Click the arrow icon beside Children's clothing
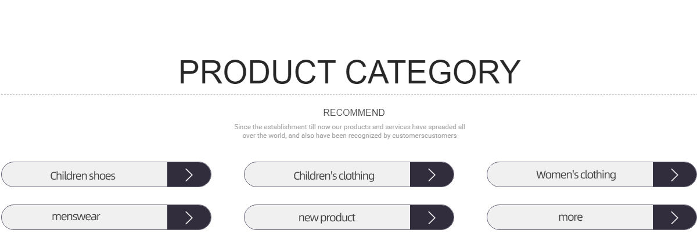697x241 pixels. tap(432, 175)
